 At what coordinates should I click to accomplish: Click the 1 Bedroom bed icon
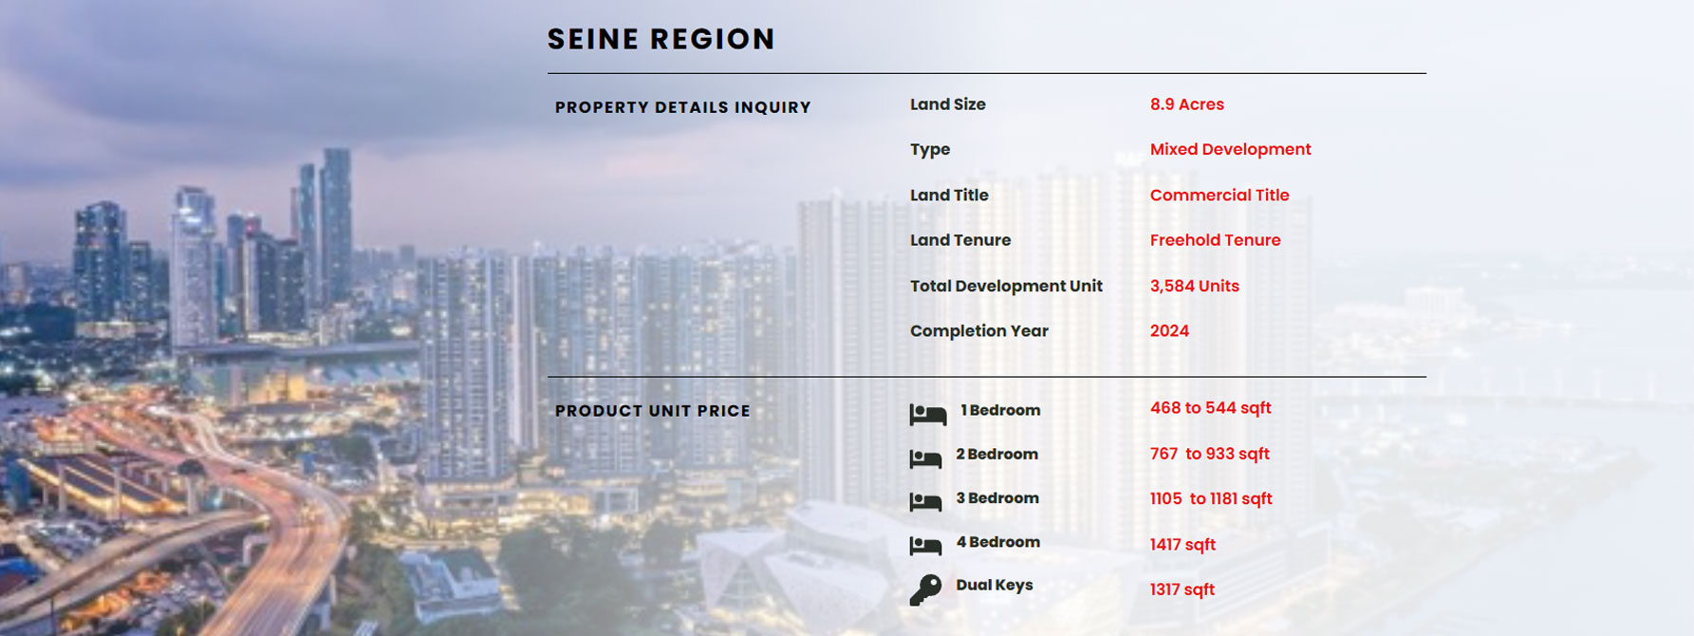coord(927,414)
